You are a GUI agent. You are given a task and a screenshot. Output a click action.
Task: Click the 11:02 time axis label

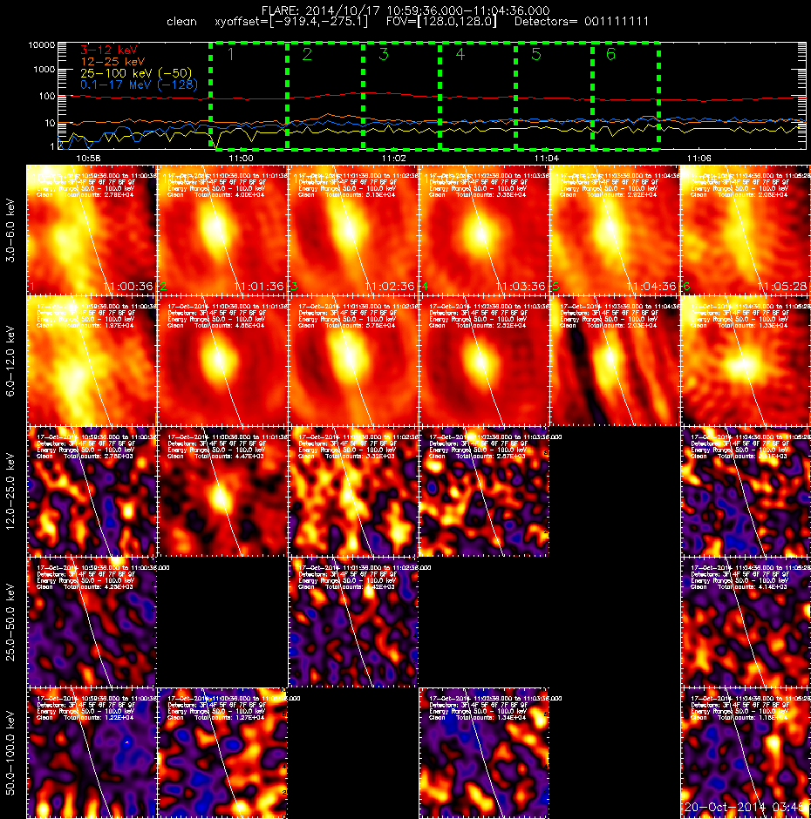(x=394, y=158)
